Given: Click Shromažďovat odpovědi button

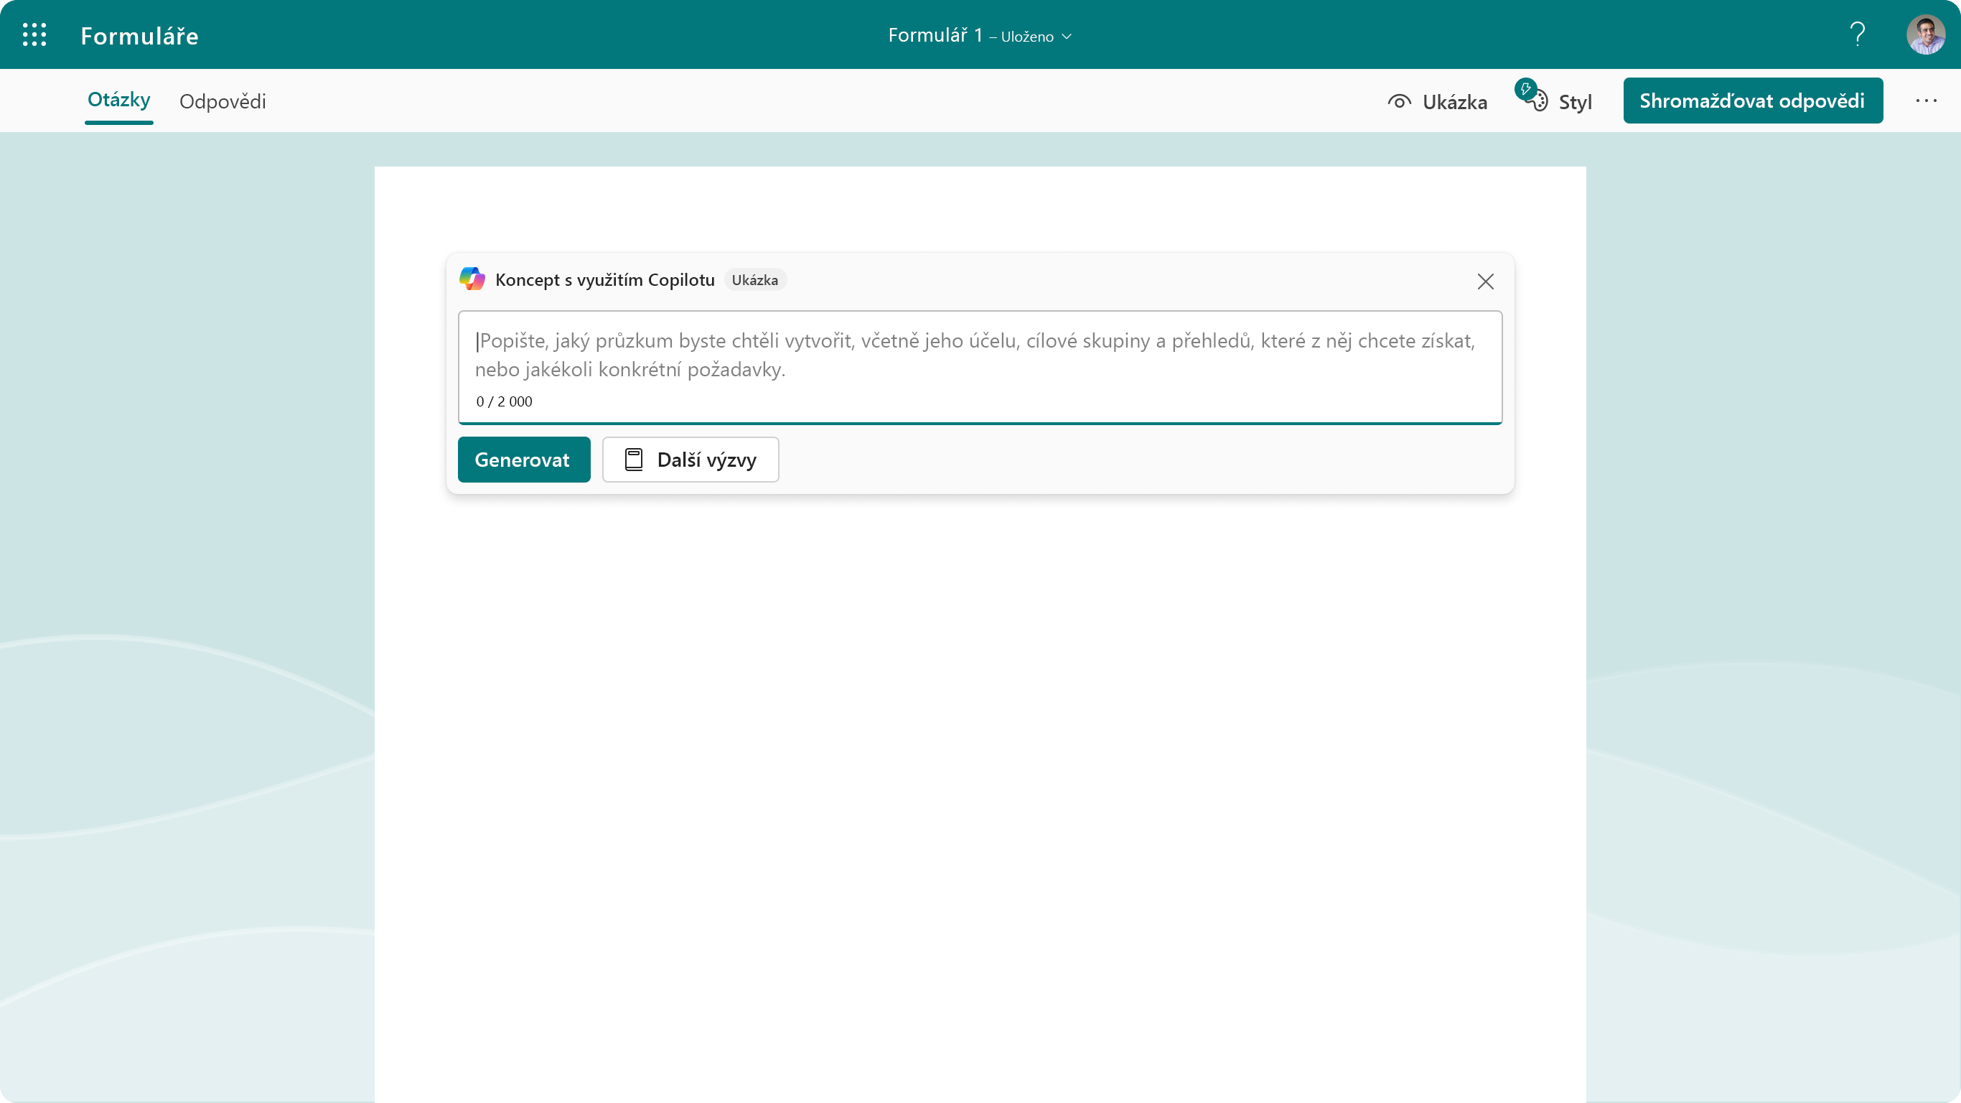Looking at the screenshot, I should 1752,101.
